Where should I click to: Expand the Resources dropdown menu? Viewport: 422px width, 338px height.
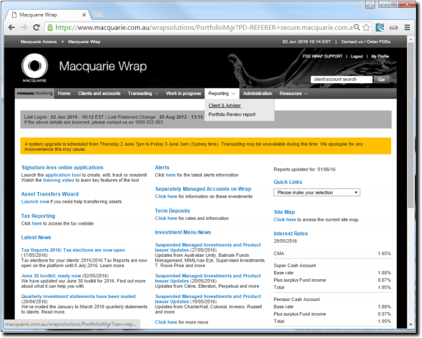click(x=293, y=93)
